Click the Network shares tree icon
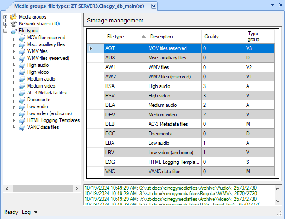Image resolution: width=285 pixels, height=219 pixels. [13, 24]
